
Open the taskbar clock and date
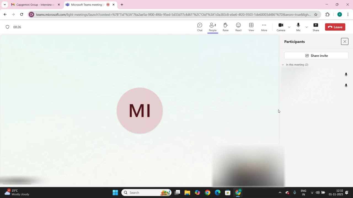click(x=336, y=193)
